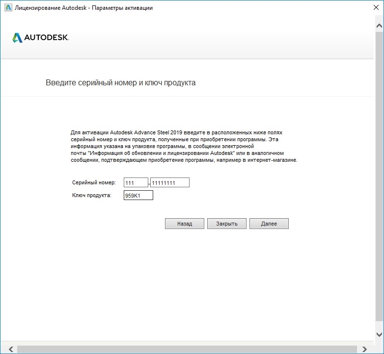Viewport: 384px width, 354px height.
Task: Click the window title Параметры активации
Action: (x=122, y=8)
